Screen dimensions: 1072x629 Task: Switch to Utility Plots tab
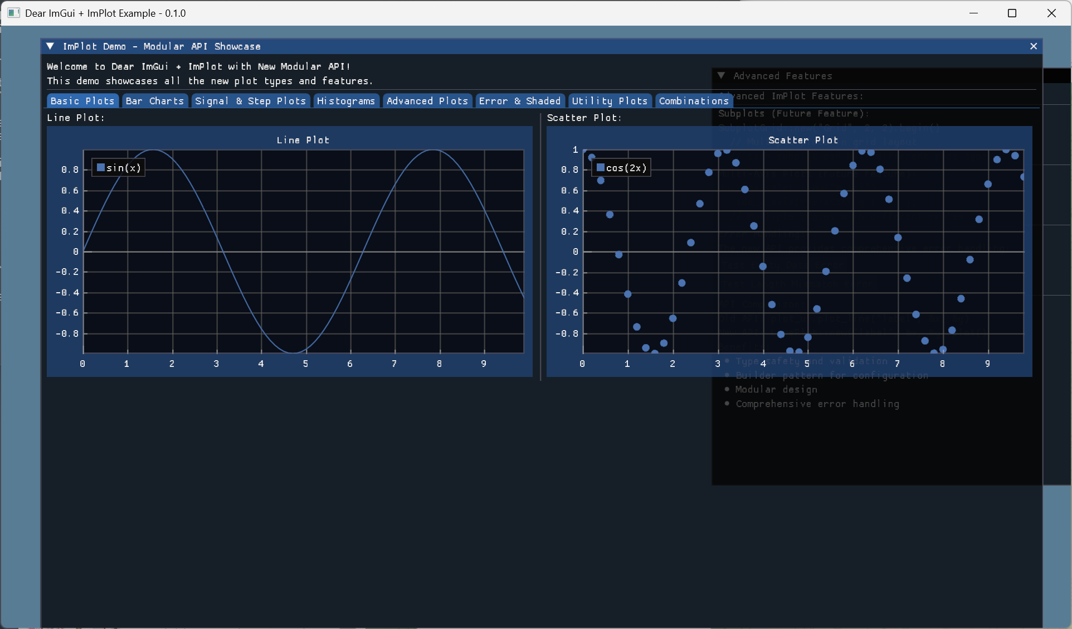tap(610, 101)
